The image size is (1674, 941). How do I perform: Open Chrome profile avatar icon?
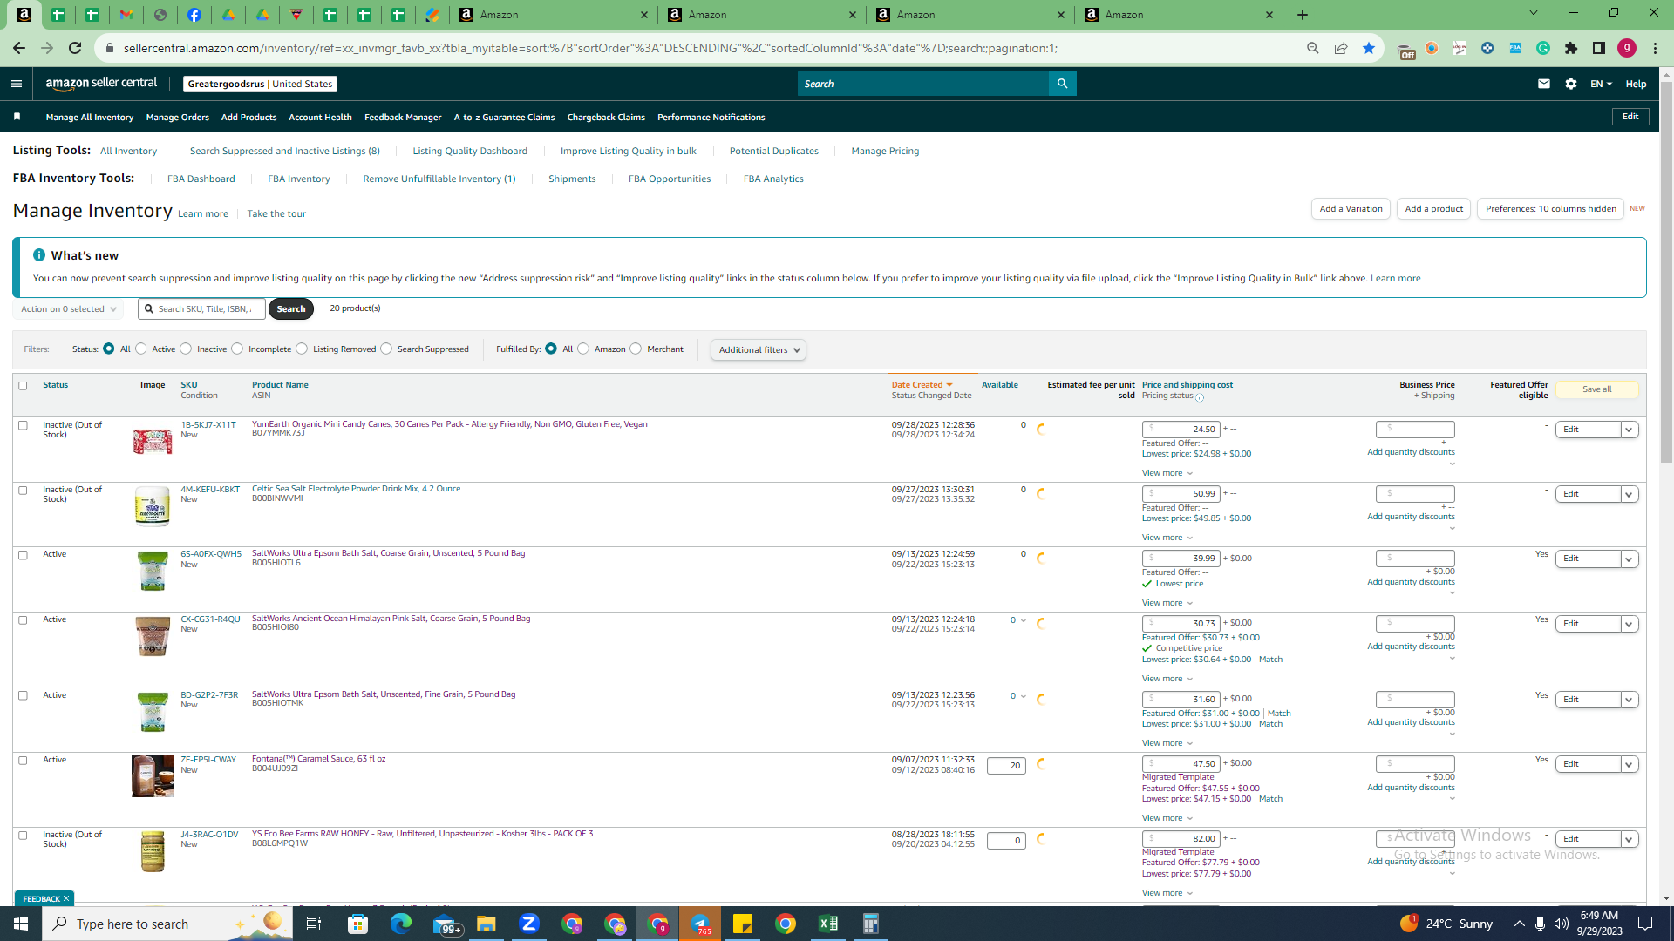tap(1627, 48)
